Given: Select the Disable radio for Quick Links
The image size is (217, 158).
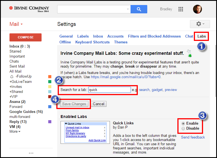Looking at the screenshot, I should (183, 129).
